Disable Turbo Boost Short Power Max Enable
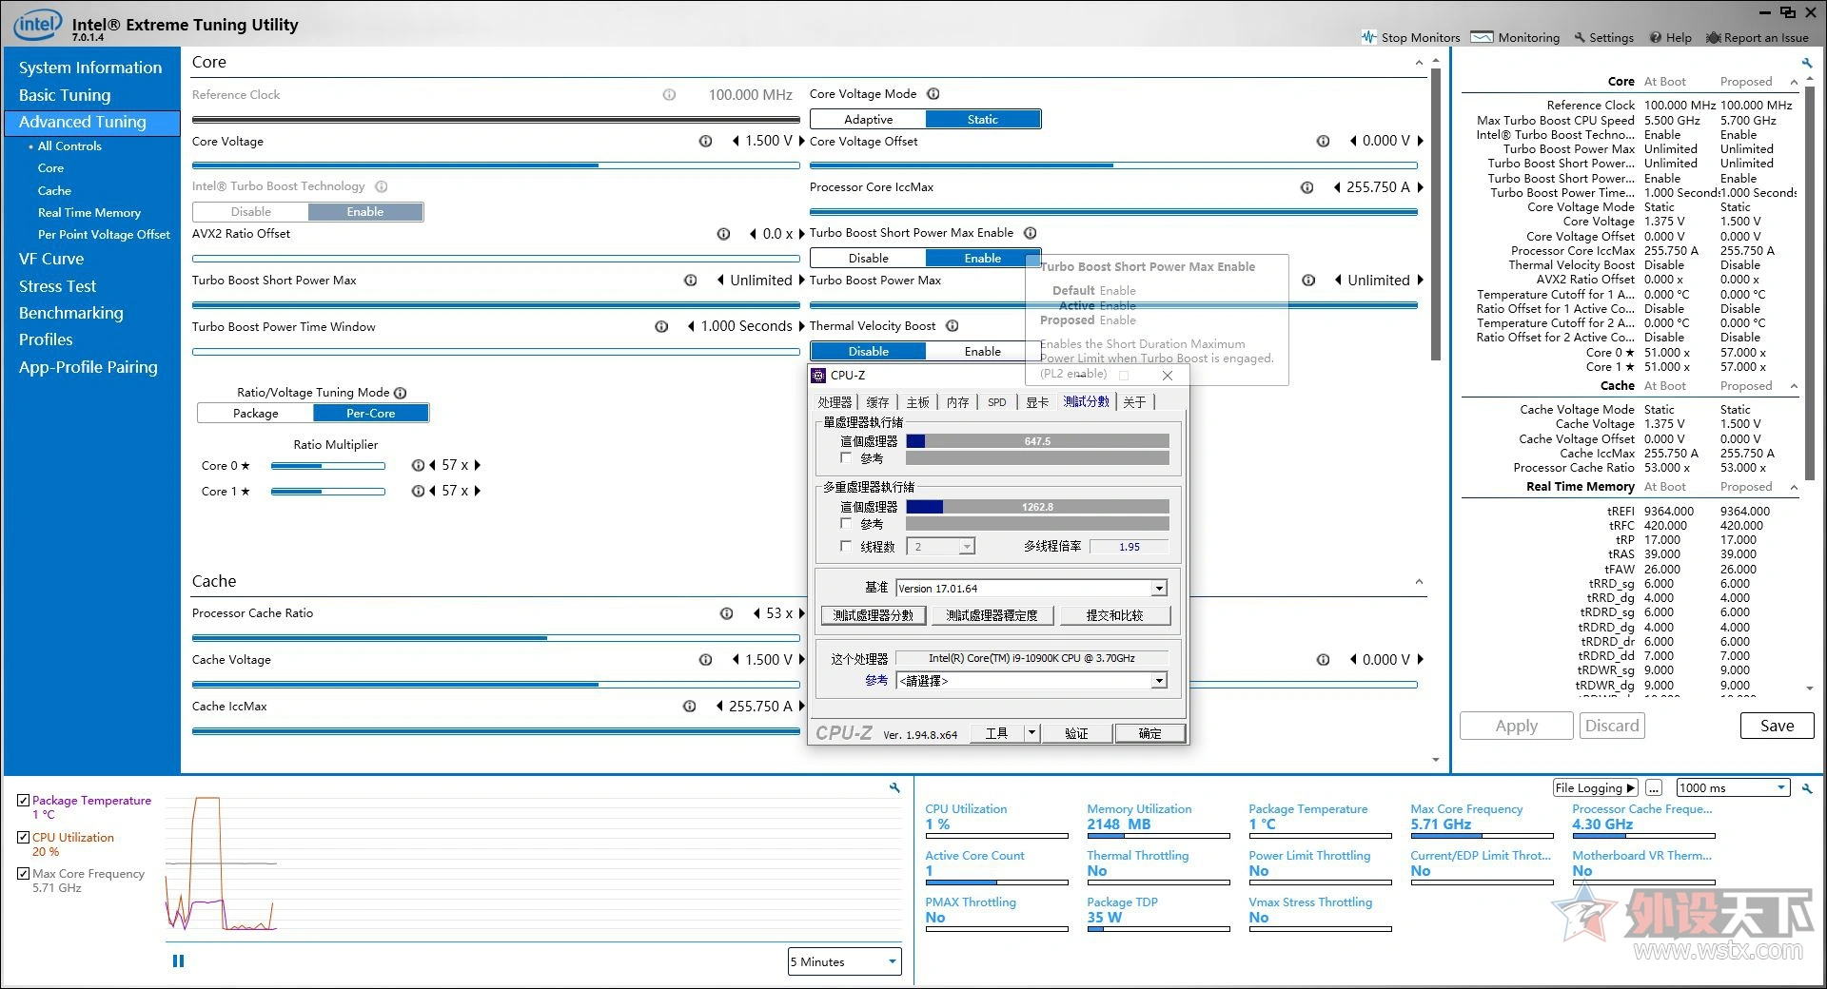 (868, 259)
